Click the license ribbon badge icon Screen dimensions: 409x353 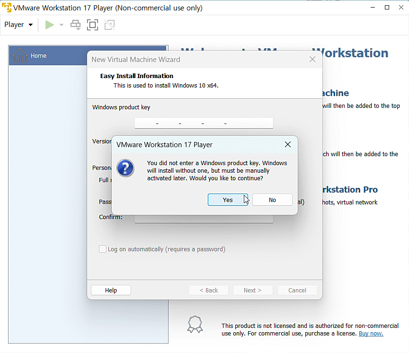pos(195,324)
